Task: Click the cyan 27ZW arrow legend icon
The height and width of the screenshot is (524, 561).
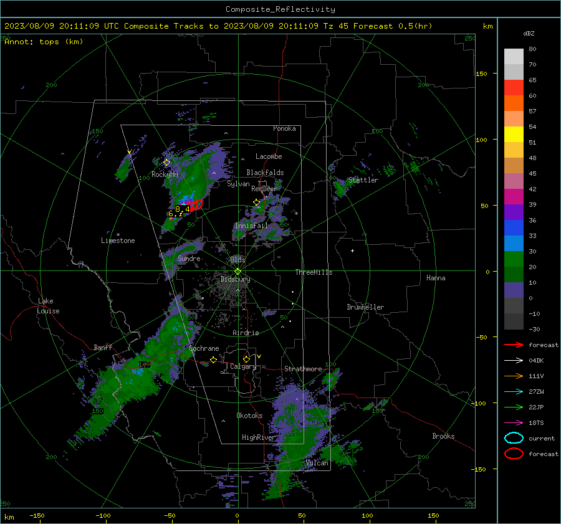Action: click(514, 392)
